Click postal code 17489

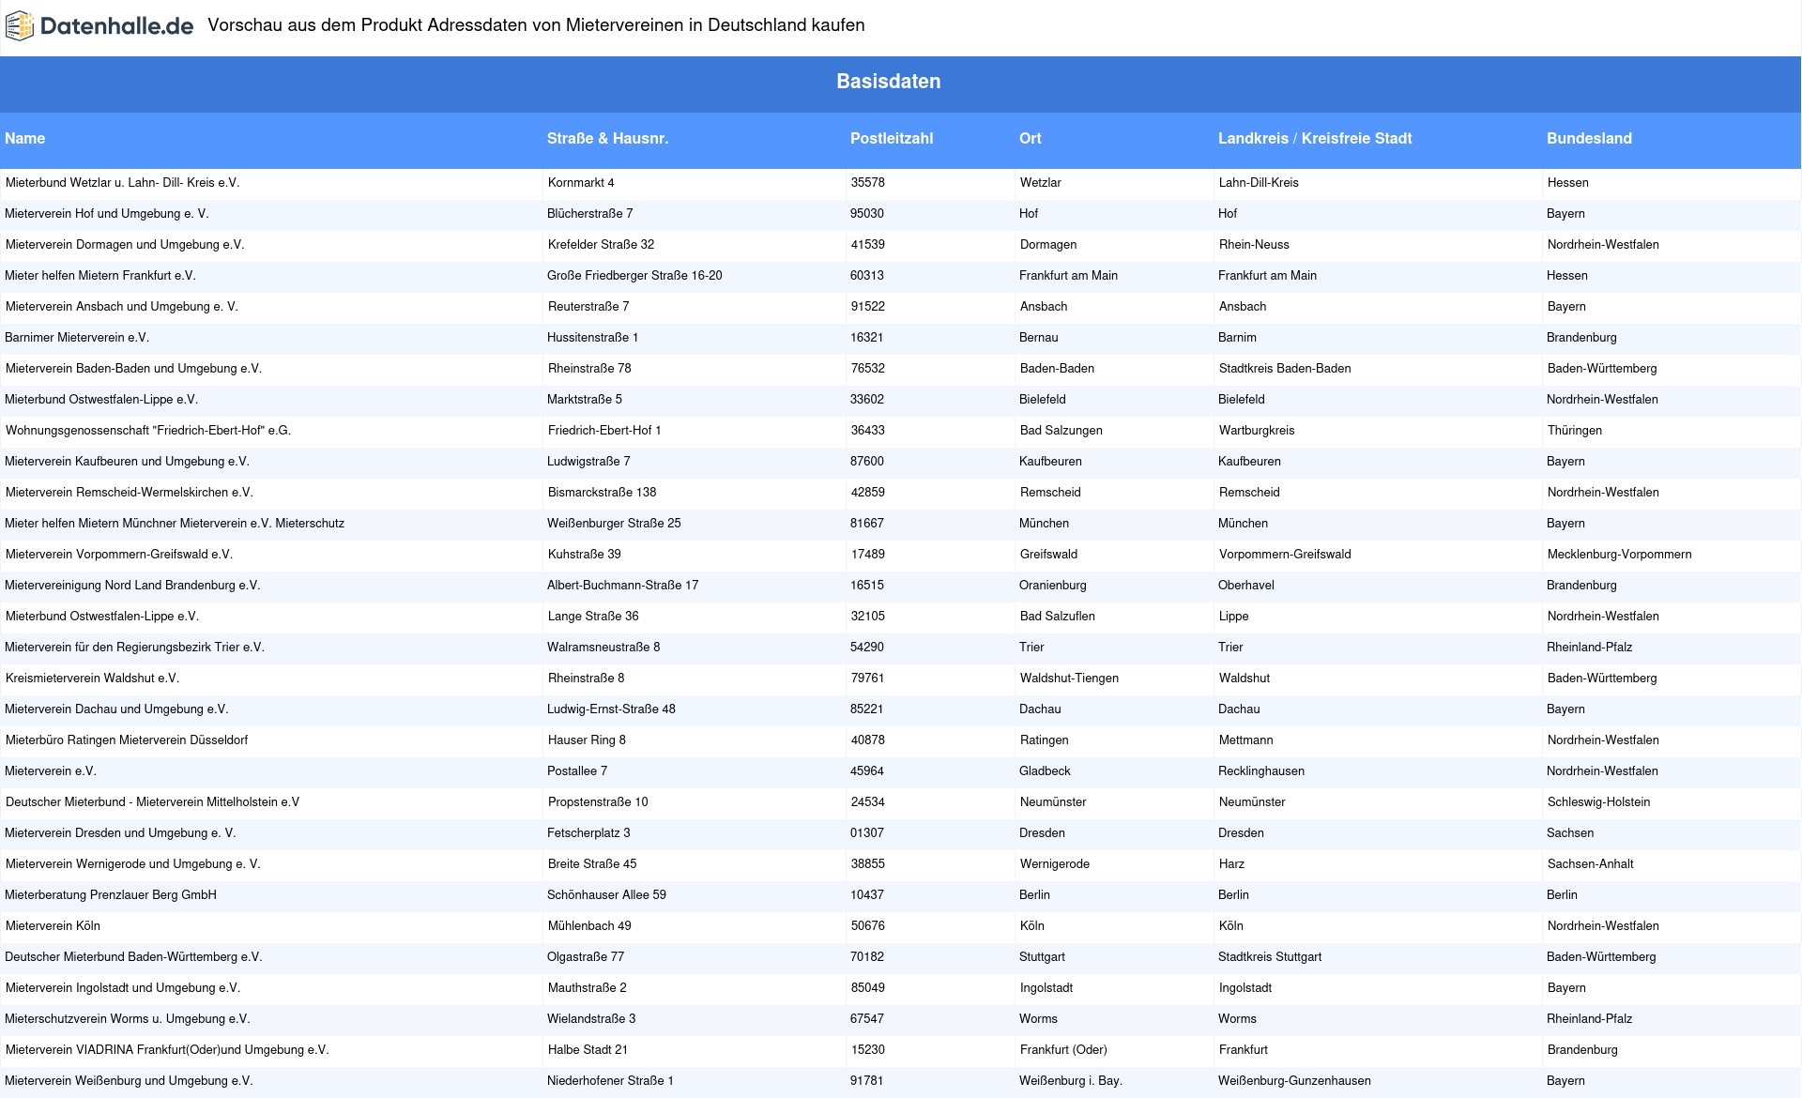[x=867, y=555]
